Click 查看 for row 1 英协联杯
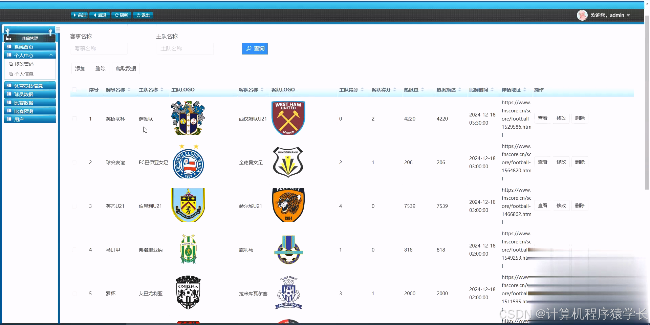Image resolution: width=650 pixels, height=325 pixels. [543, 118]
